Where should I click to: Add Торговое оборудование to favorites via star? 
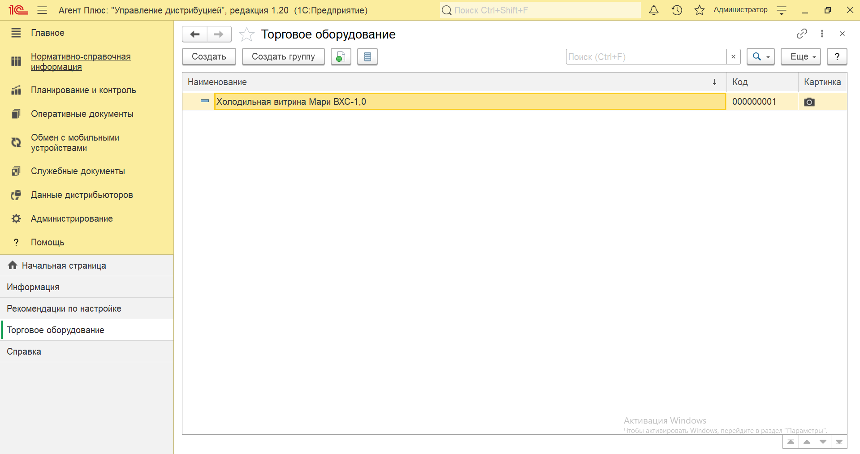[246, 34]
